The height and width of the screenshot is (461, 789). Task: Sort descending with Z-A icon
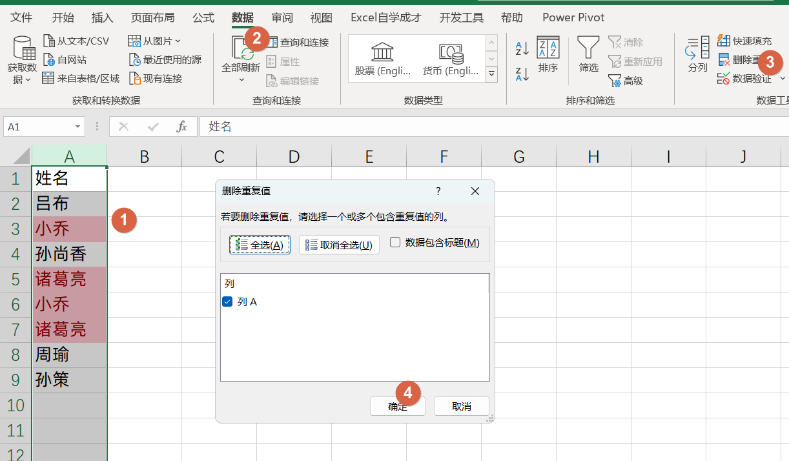(522, 74)
